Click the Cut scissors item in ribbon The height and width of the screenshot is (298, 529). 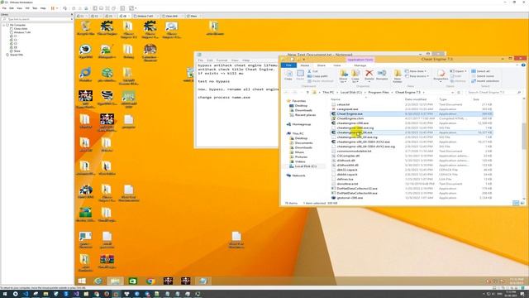pos(312,71)
